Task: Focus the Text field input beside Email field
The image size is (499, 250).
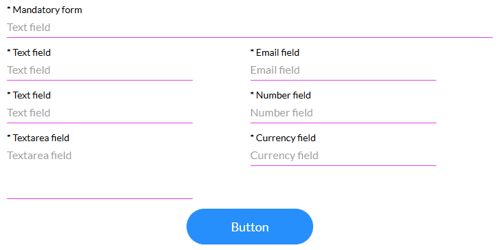Action: pos(100,70)
